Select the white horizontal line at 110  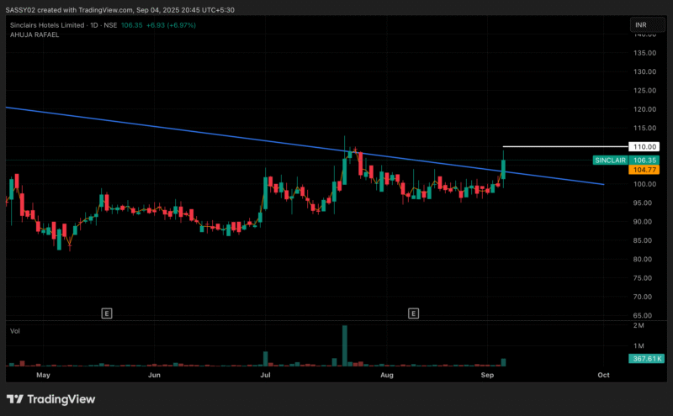(x=555, y=146)
